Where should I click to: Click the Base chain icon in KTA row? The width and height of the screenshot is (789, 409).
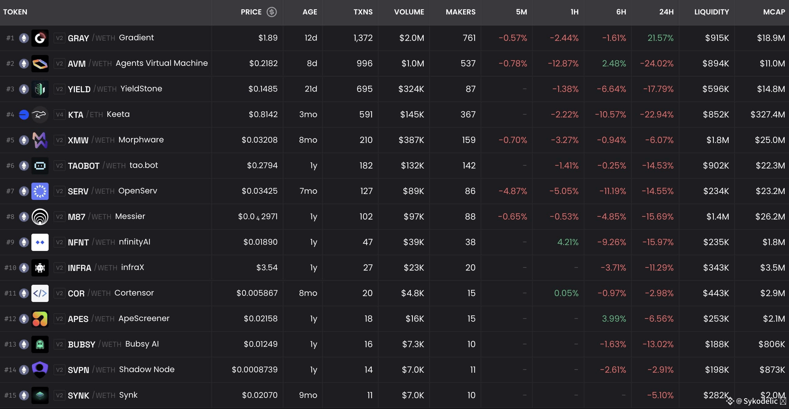24,115
